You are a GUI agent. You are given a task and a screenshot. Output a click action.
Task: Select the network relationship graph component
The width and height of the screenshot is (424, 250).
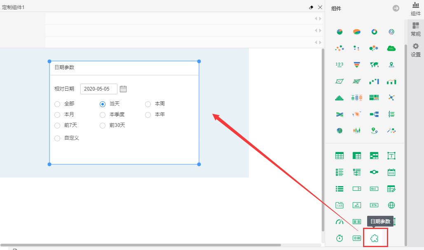pos(391,98)
